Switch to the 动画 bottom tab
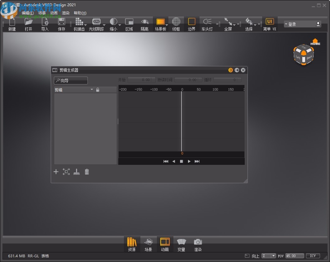Screen dimensions: 330x262 [165, 244]
